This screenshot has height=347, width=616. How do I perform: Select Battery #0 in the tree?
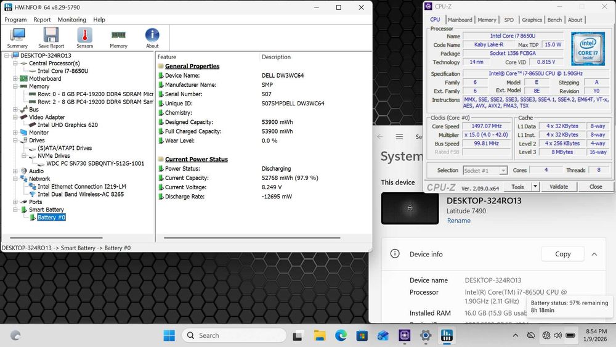coord(52,218)
